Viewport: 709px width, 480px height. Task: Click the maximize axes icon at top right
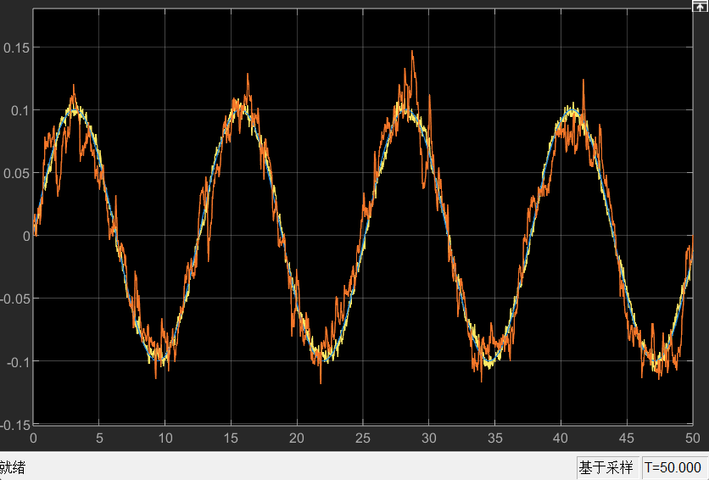(x=701, y=6)
